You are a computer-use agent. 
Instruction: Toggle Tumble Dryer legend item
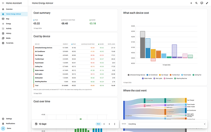(x=175, y=75)
